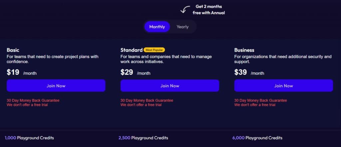Select the Basic plan heading
This screenshot has width=341, height=147.
click(x=14, y=50)
